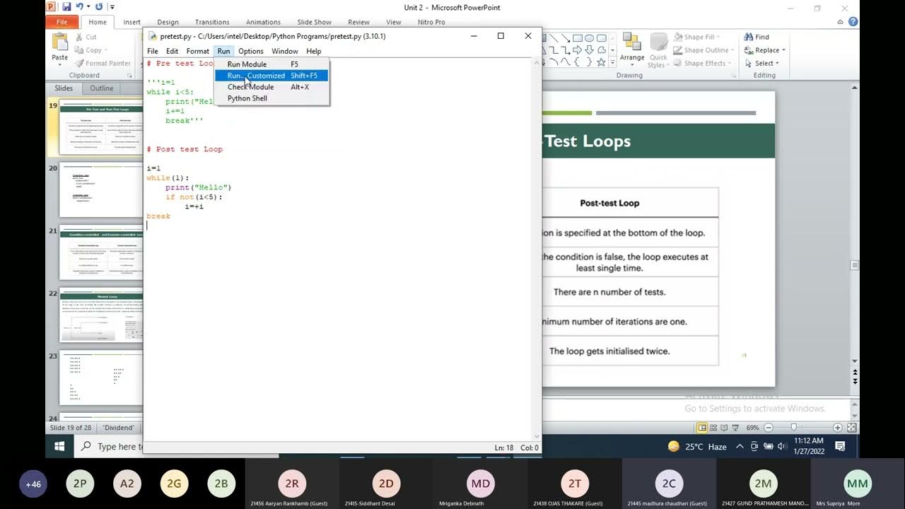
Task: Expand the Shapes gallery More arrow
Action: tap(613, 62)
